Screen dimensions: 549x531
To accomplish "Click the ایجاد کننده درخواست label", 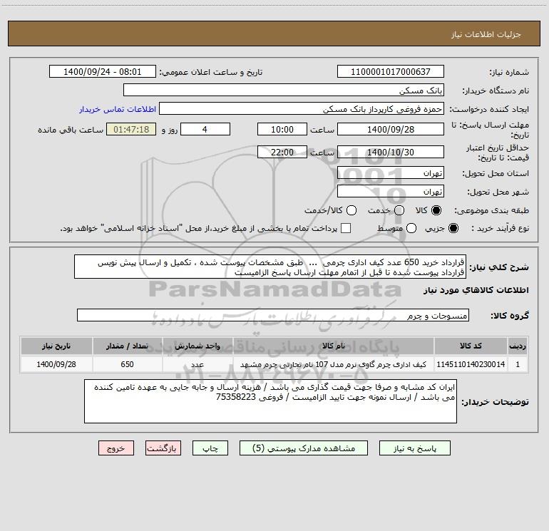I will click(x=489, y=110).
